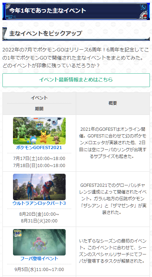Click the 期間 column header
152x277 pixels.
39,109
